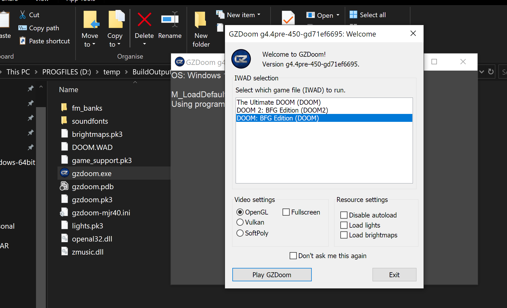Click the gzdoom.exe application icon

click(65, 173)
